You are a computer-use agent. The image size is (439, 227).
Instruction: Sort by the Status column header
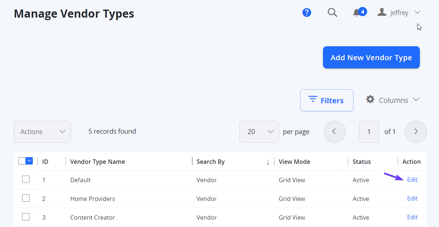click(x=361, y=162)
